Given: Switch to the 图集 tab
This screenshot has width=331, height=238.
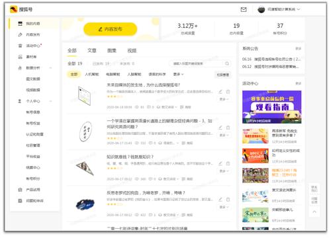Looking at the screenshot, I should (112, 50).
